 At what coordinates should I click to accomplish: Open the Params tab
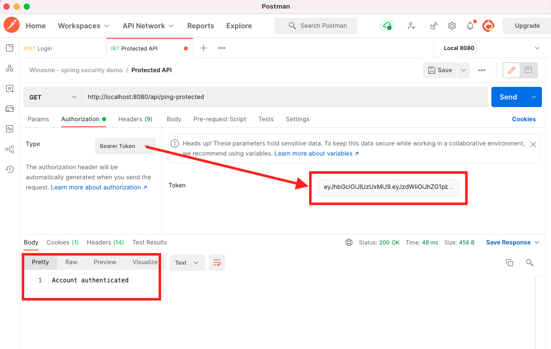38,119
